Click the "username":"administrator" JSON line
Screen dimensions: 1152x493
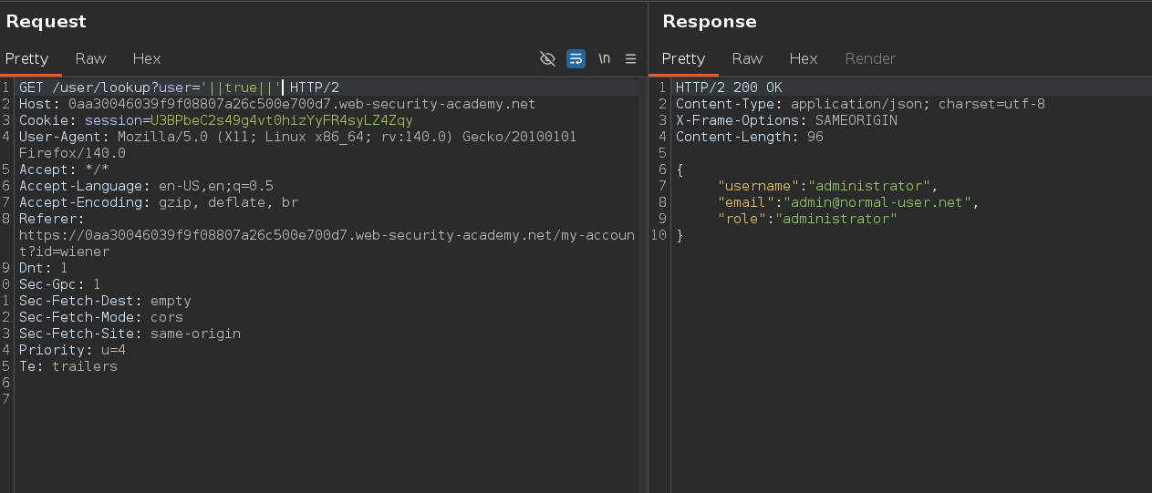pos(828,186)
